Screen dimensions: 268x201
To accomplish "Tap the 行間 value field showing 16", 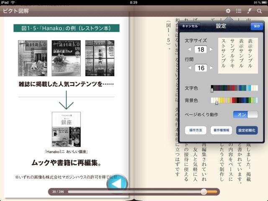I will (x=201, y=68).
